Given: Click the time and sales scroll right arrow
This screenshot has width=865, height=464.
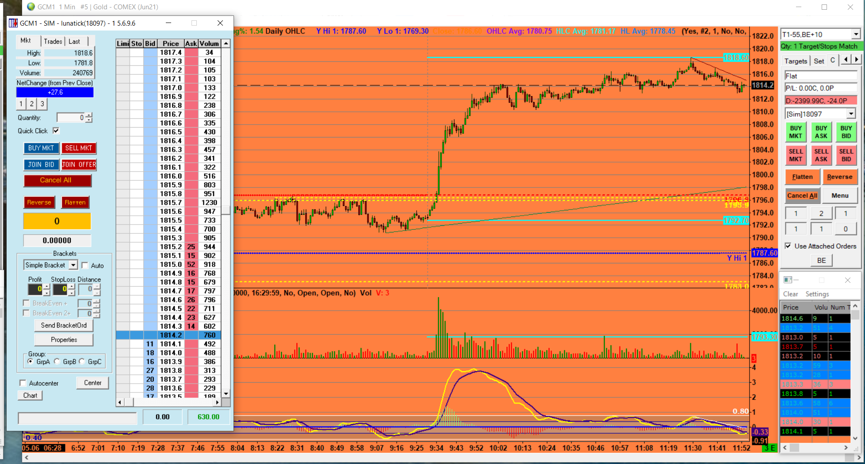Looking at the screenshot, I should coord(846,447).
